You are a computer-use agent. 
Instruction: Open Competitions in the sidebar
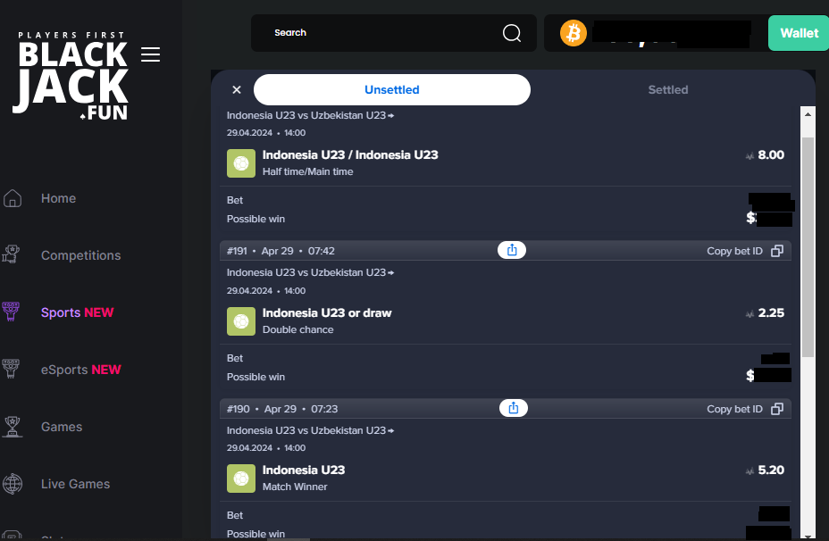tap(81, 255)
